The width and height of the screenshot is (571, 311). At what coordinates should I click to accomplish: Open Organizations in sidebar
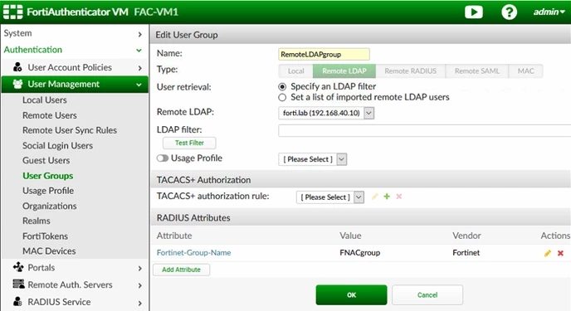[50, 206]
